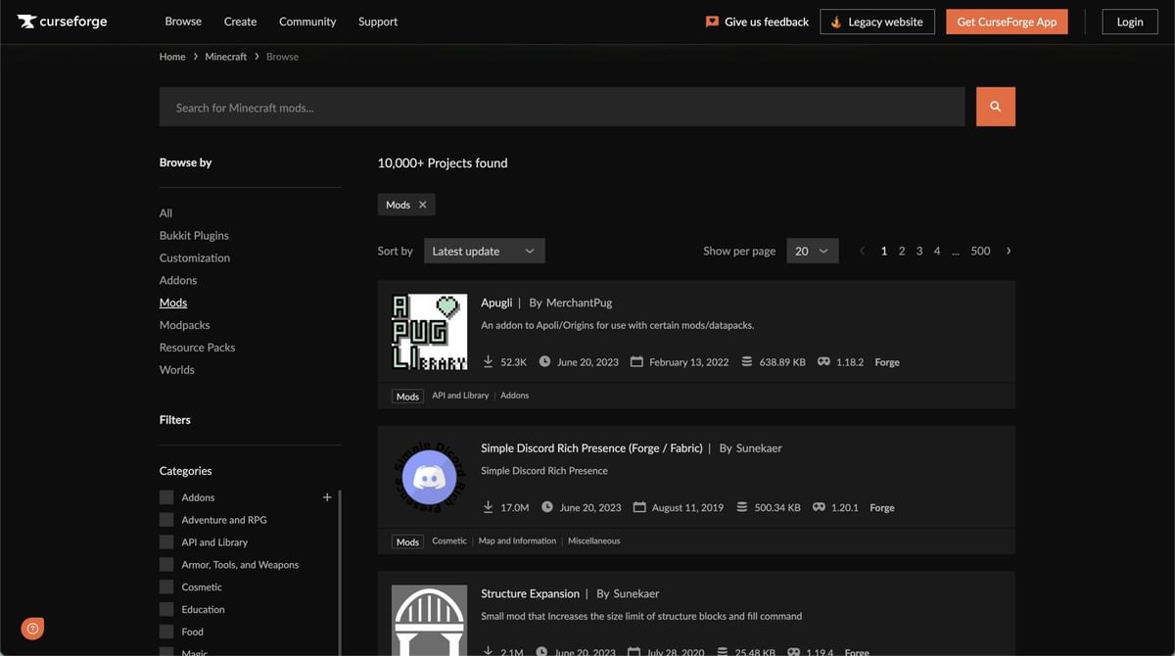
Task: Enable the API and Library filter
Action: [166, 542]
